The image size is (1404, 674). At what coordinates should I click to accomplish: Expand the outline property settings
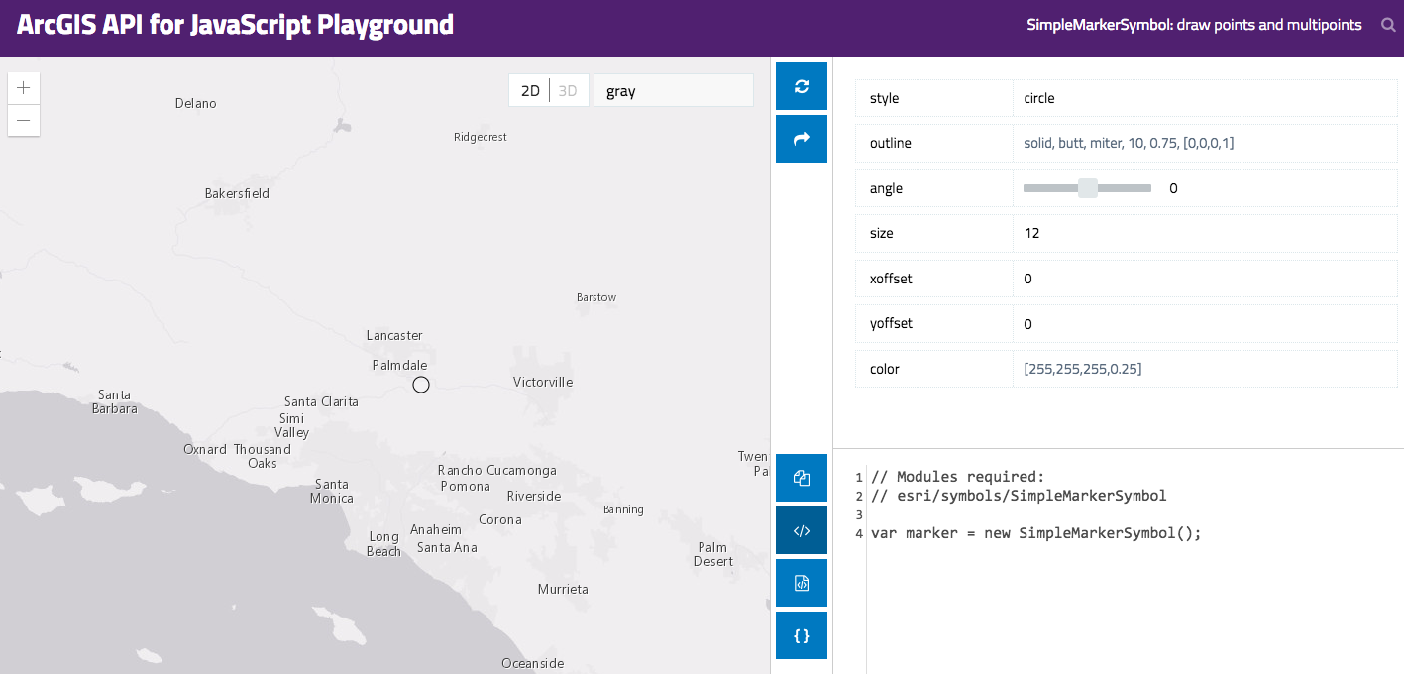click(x=1129, y=143)
